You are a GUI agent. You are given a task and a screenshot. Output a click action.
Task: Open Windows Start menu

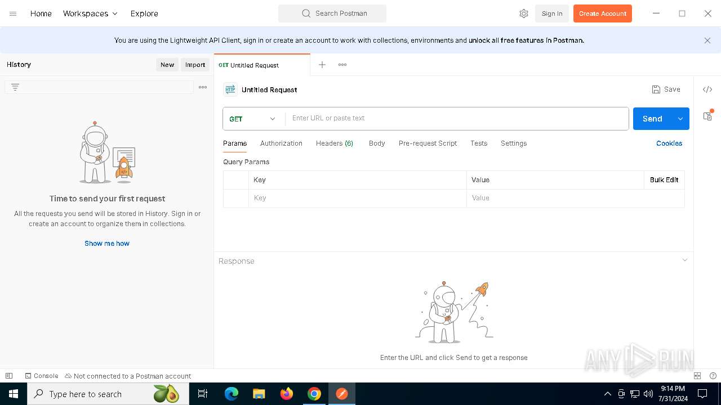click(14, 394)
